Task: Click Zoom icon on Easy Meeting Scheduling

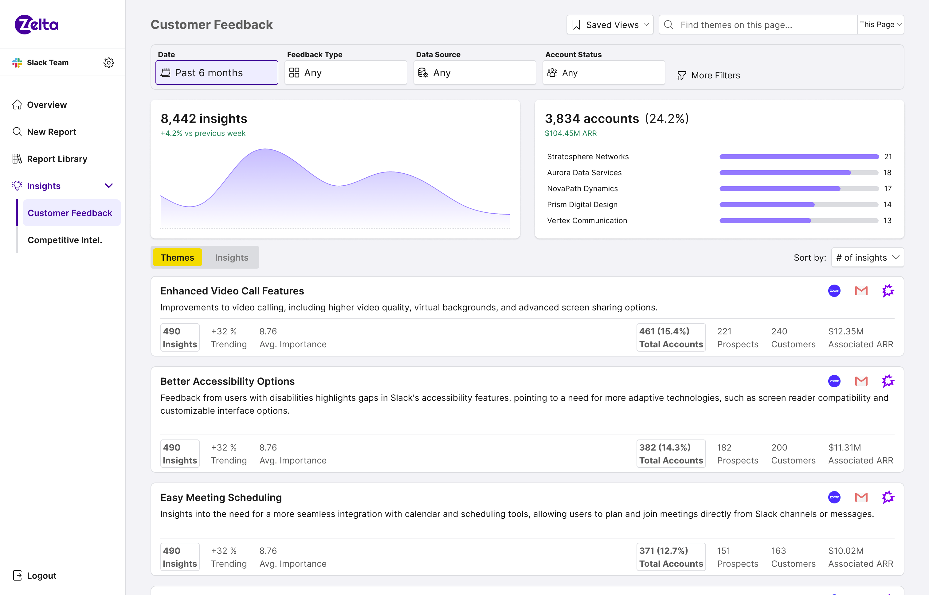Action: [834, 497]
